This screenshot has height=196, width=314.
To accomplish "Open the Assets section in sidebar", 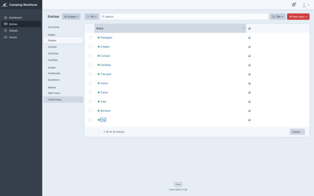I will [x=13, y=37].
